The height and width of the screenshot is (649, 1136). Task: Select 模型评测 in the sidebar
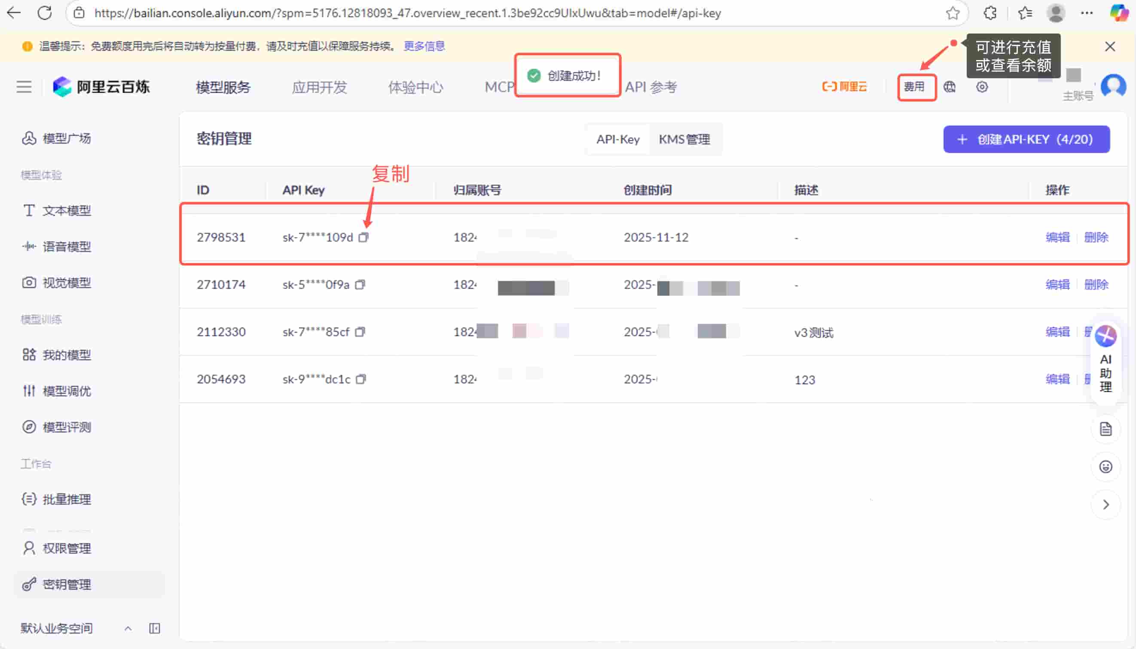[67, 427]
